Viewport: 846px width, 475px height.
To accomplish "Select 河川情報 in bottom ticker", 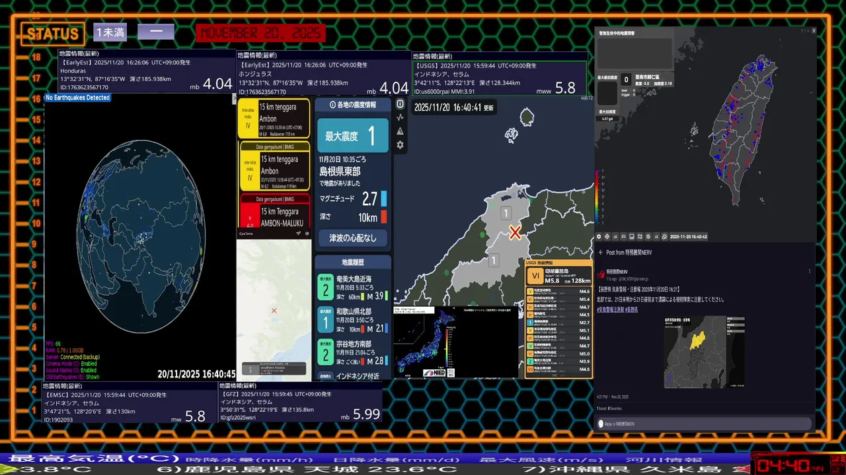I will pyautogui.click(x=666, y=460).
